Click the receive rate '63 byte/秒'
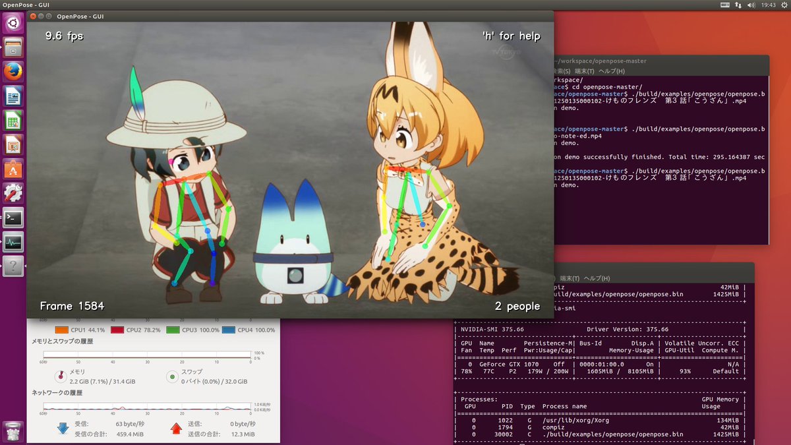 coord(130,424)
